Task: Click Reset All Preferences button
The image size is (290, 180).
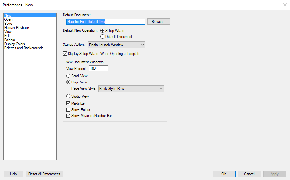Action: tap(44, 174)
